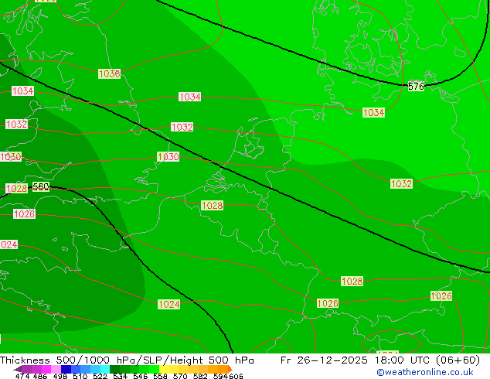Click the legend value 522
490x379 pixels.
pos(100,376)
